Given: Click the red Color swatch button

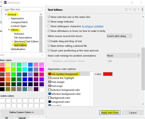Looking at the screenshot, I should point(108,74).
